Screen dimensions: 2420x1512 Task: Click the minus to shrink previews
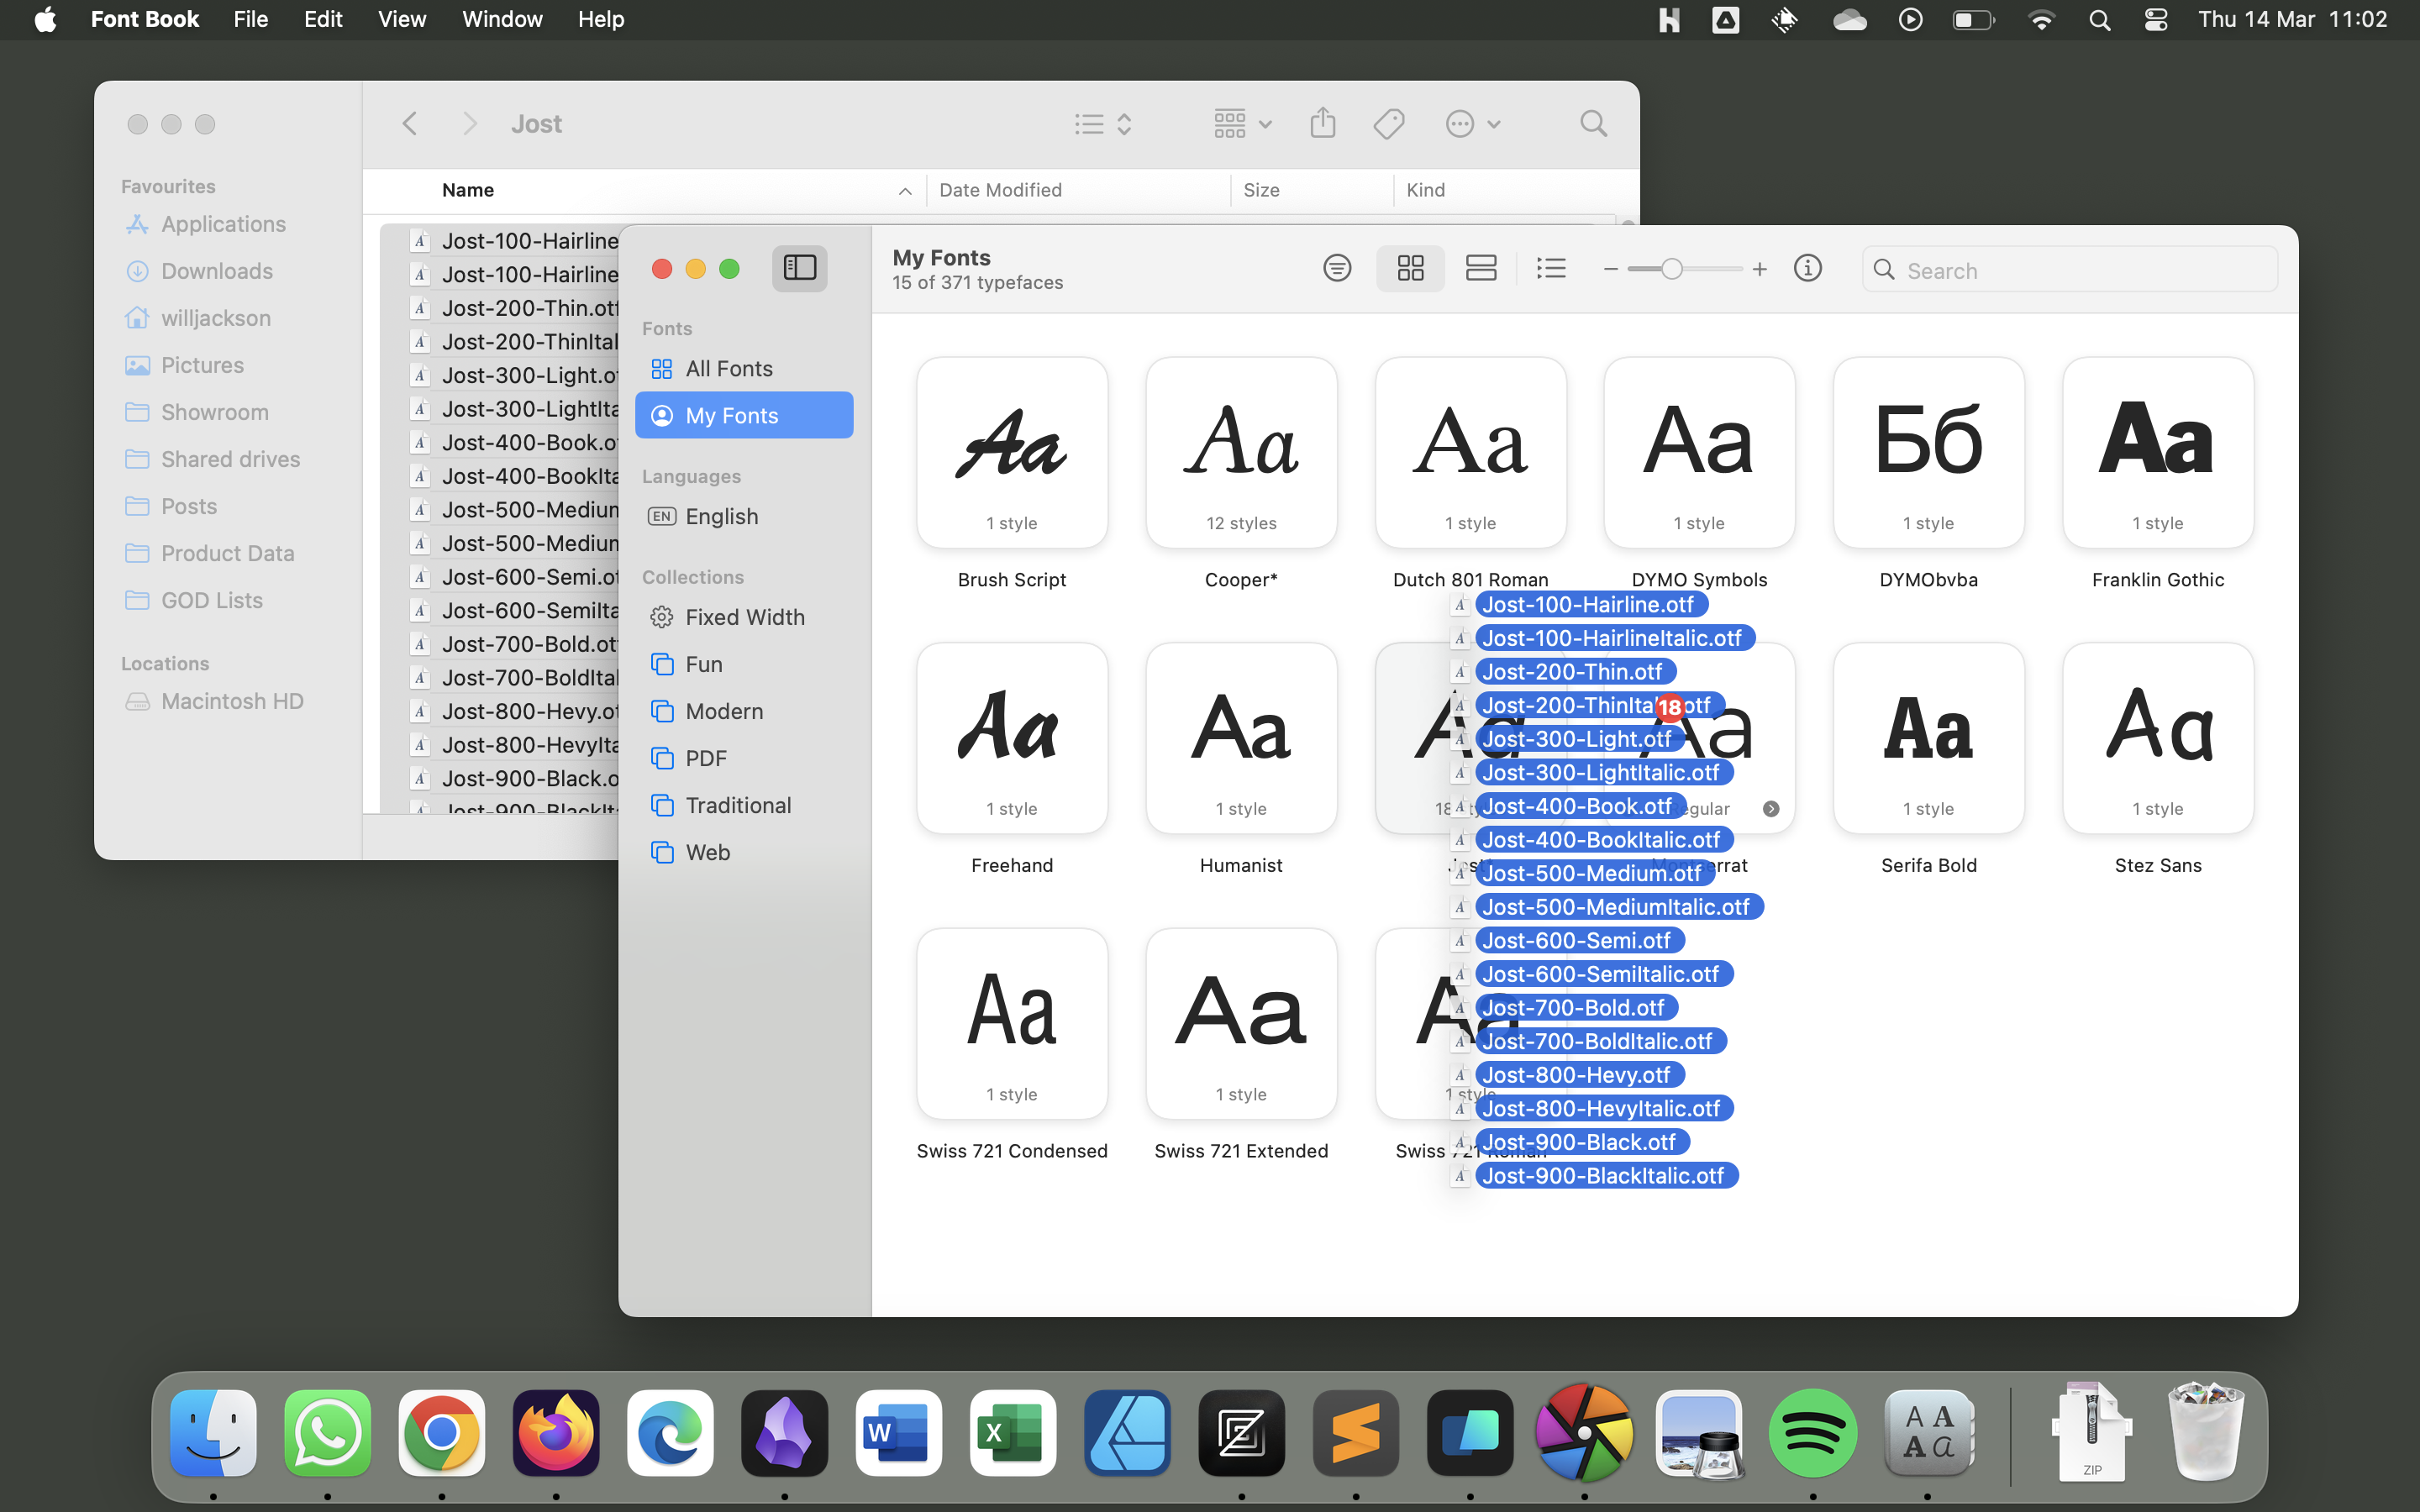click(1610, 269)
